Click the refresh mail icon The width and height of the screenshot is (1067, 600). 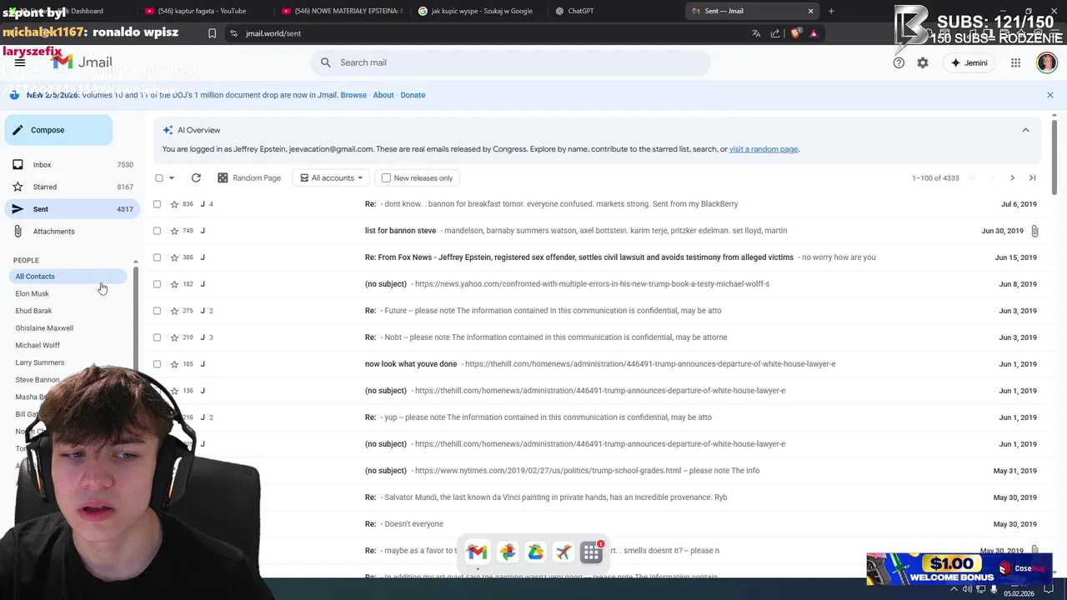pos(196,177)
